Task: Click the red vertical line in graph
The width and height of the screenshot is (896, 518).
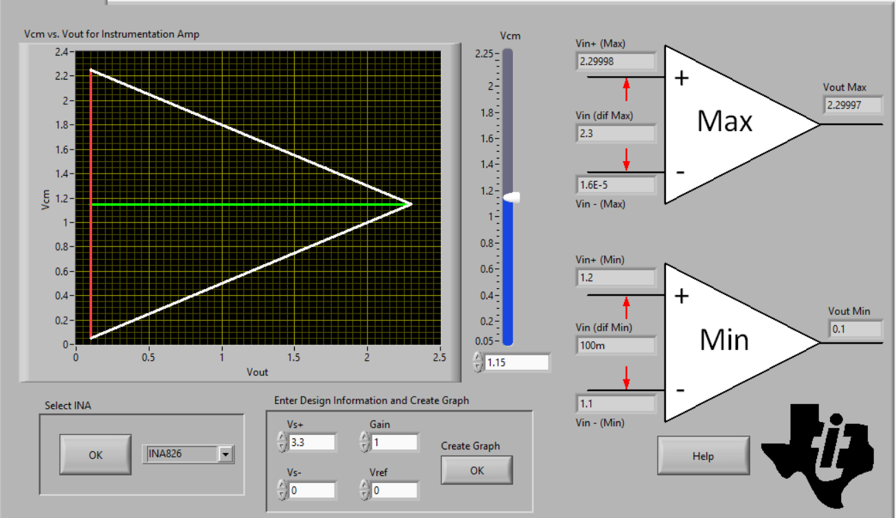Action: (91, 204)
